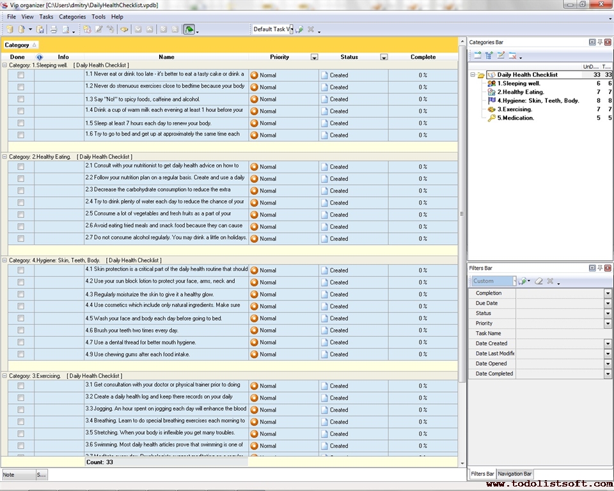Click the delete category icon with red X

pos(512,56)
